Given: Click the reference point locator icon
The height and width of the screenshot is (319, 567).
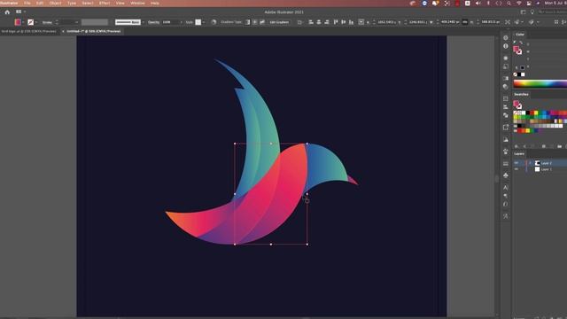Looking at the screenshot, I should [x=361, y=22].
